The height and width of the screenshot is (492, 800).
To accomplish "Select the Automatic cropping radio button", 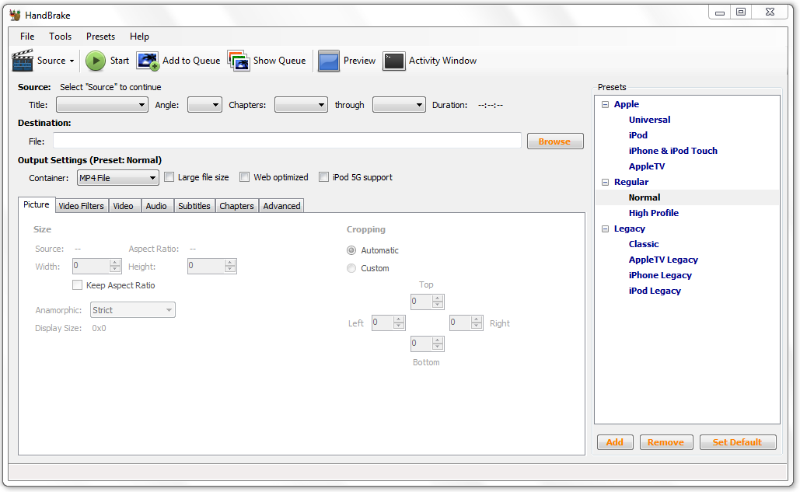I will (x=351, y=250).
